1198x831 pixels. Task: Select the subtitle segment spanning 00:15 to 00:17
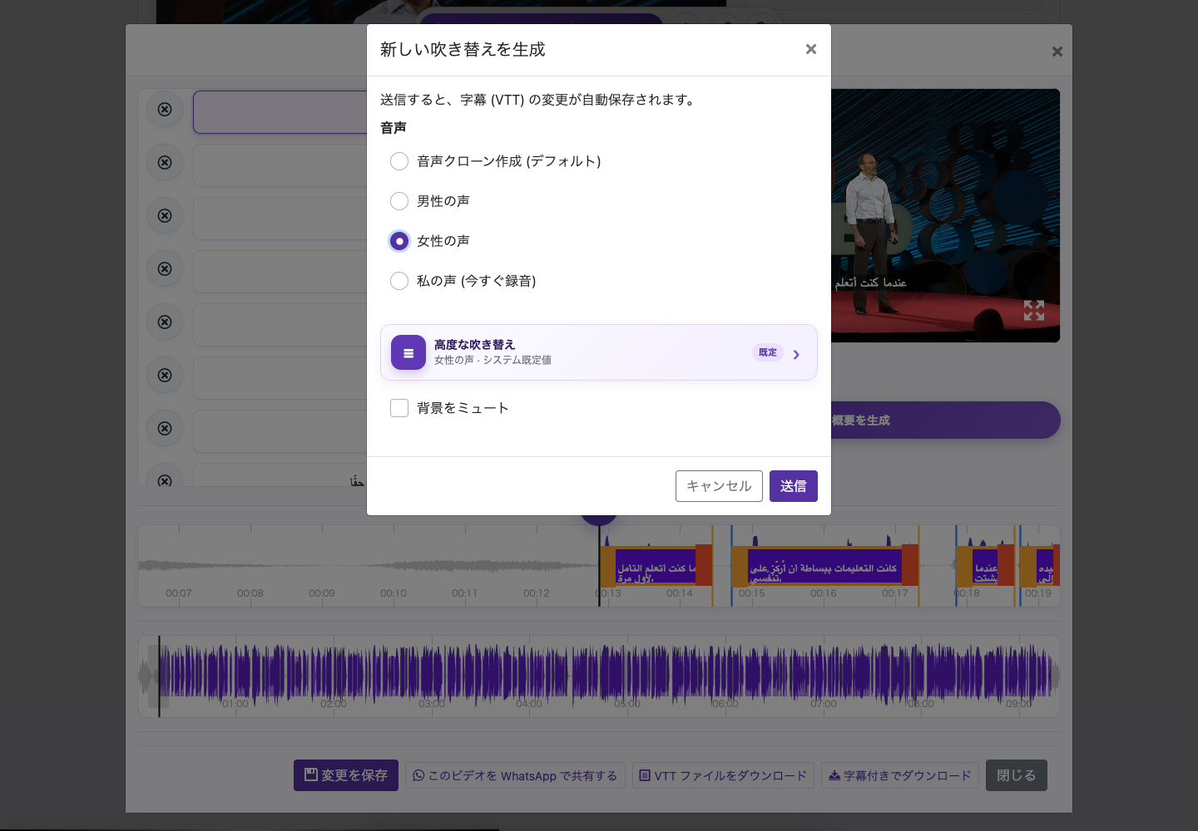point(824,567)
